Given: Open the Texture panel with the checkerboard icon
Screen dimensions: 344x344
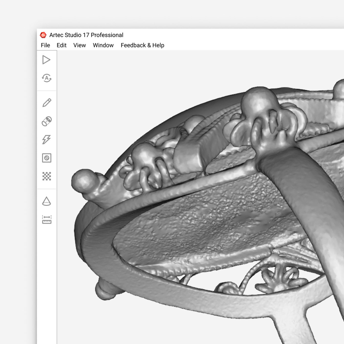Looking at the screenshot, I should pyautogui.click(x=46, y=176).
